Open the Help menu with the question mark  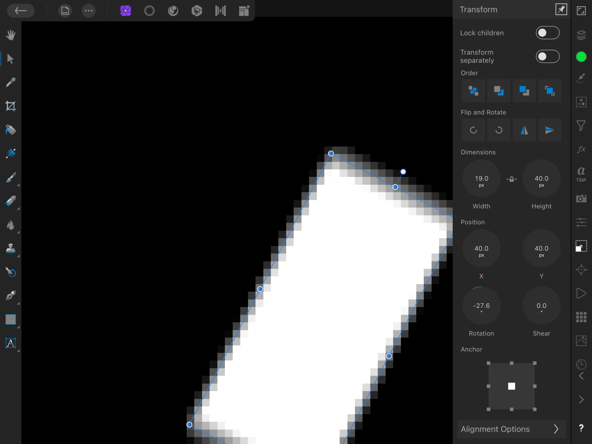581,428
